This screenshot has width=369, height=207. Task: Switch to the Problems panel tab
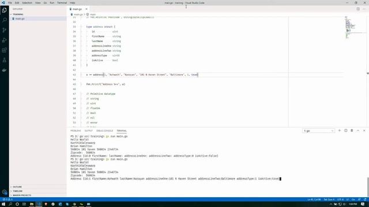(x=76, y=131)
